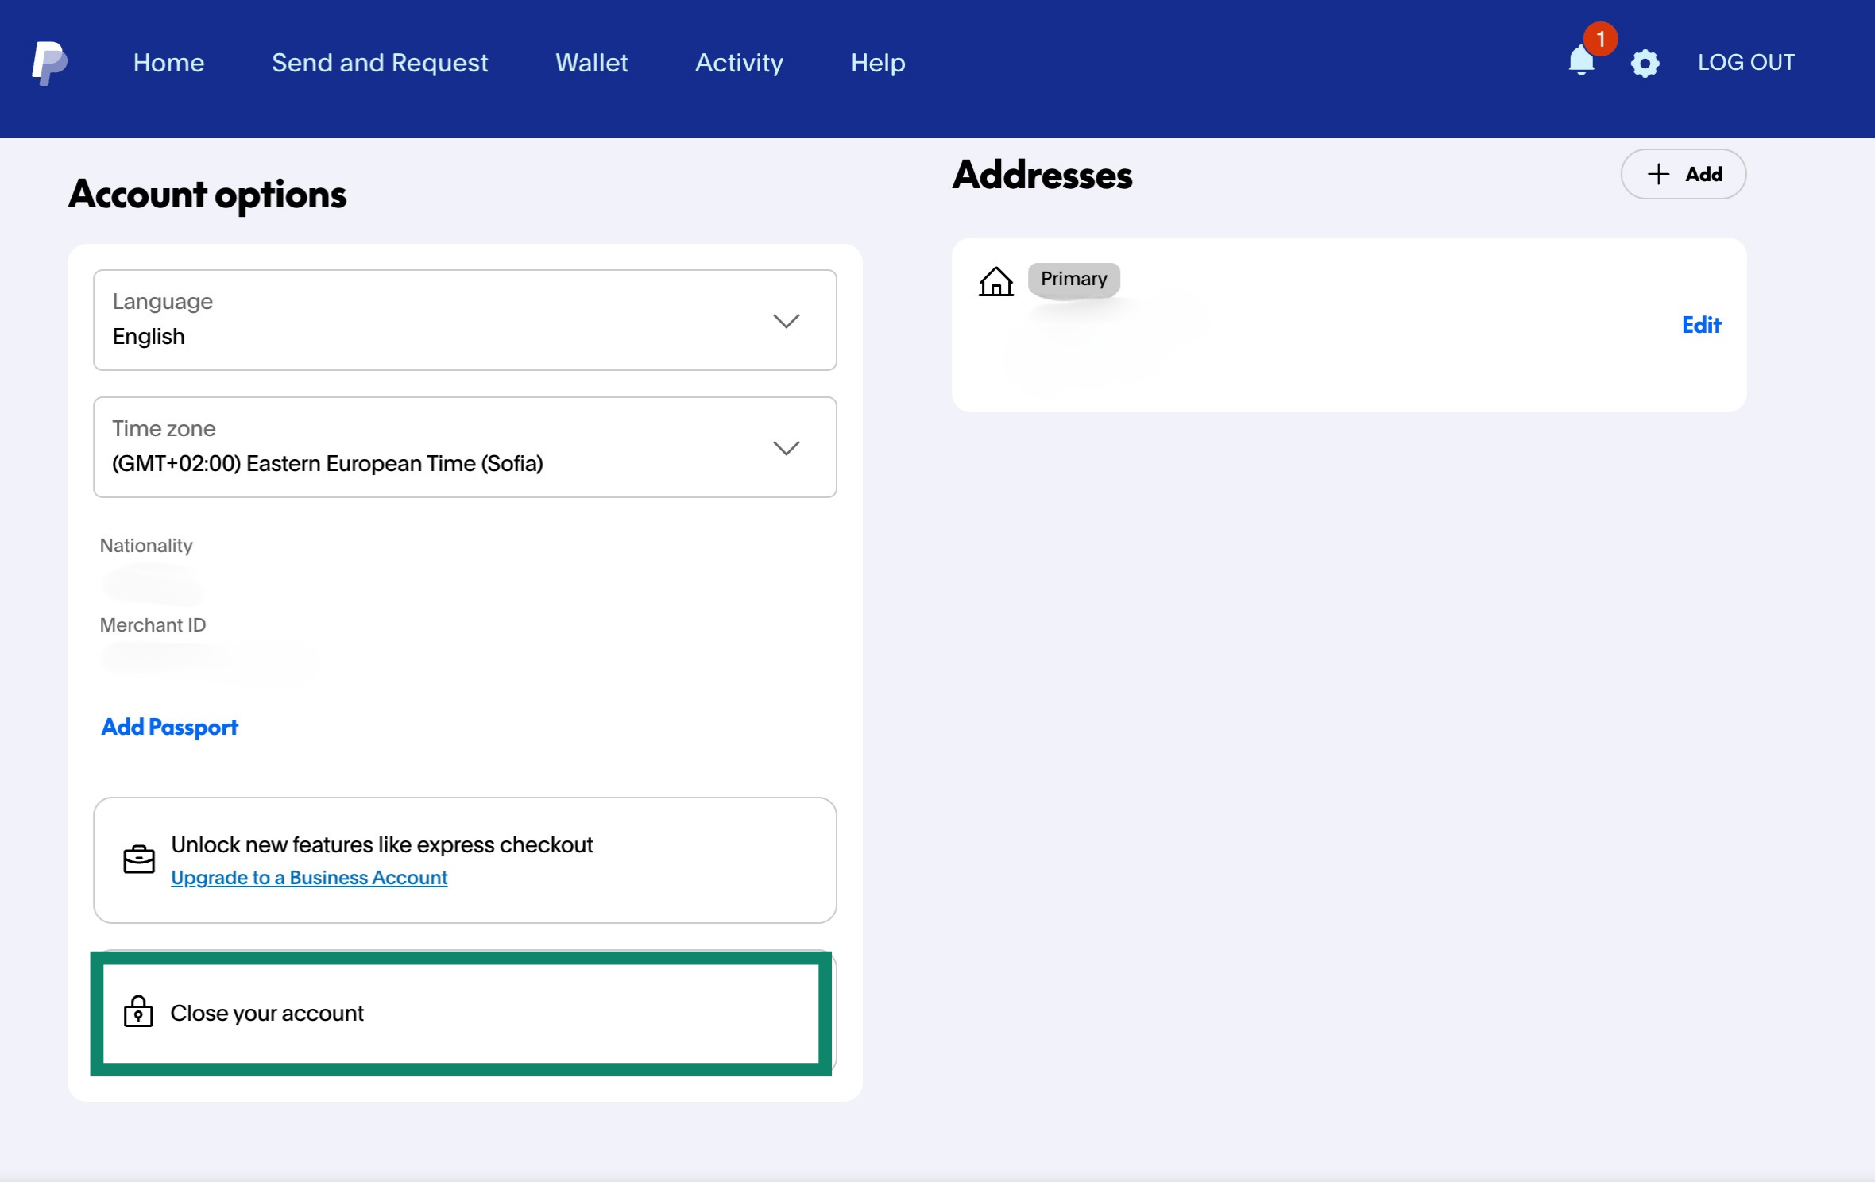
Task: Click the notification badge showing 1
Action: [1600, 38]
